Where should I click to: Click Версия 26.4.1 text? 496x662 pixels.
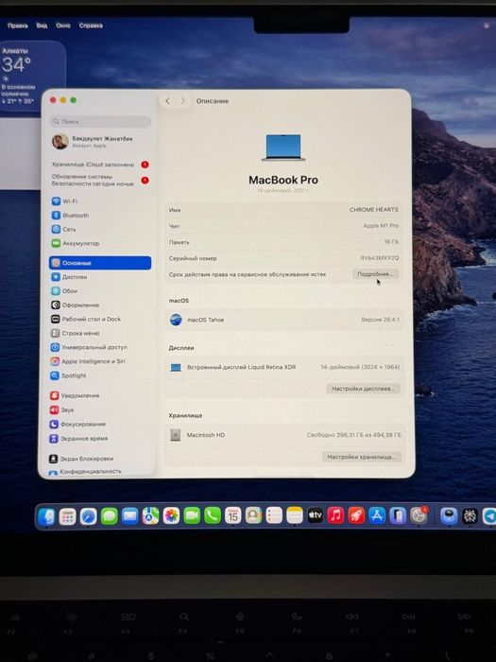coord(380,320)
